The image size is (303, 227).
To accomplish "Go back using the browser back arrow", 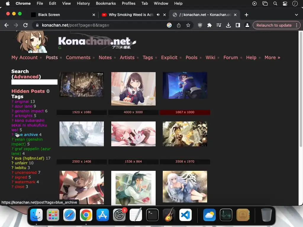I will [7, 25].
